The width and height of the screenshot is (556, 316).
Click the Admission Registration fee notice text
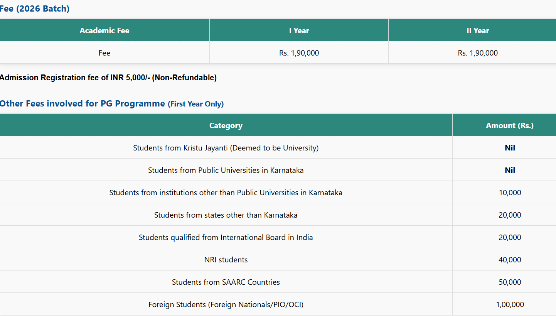pos(108,78)
